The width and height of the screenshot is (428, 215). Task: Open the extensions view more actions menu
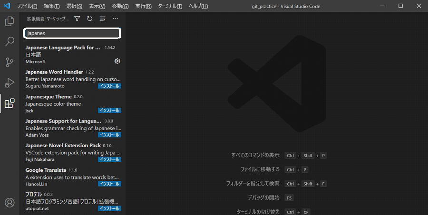pyautogui.click(x=116, y=19)
